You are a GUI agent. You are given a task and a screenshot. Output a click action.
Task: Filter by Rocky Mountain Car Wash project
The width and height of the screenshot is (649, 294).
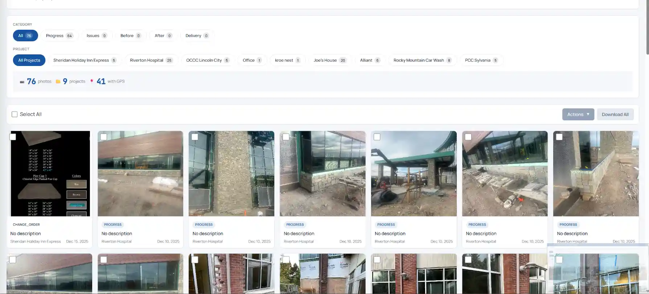pyautogui.click(x=423, y=60)
